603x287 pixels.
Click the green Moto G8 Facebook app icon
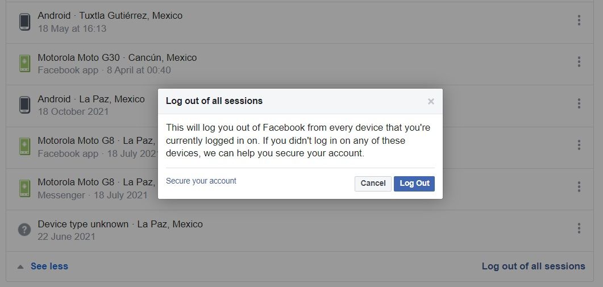tap(24, 146)
